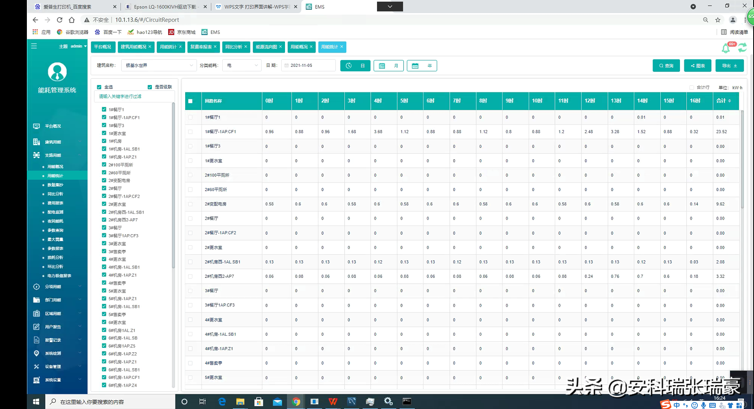754x409 pixels.
Task: Open WPS from the taskbar
Action: point(333,402)
